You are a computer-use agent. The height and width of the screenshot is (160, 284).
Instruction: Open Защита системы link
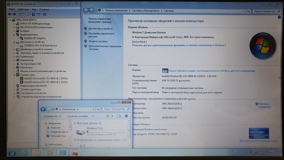tap(98, 41)
